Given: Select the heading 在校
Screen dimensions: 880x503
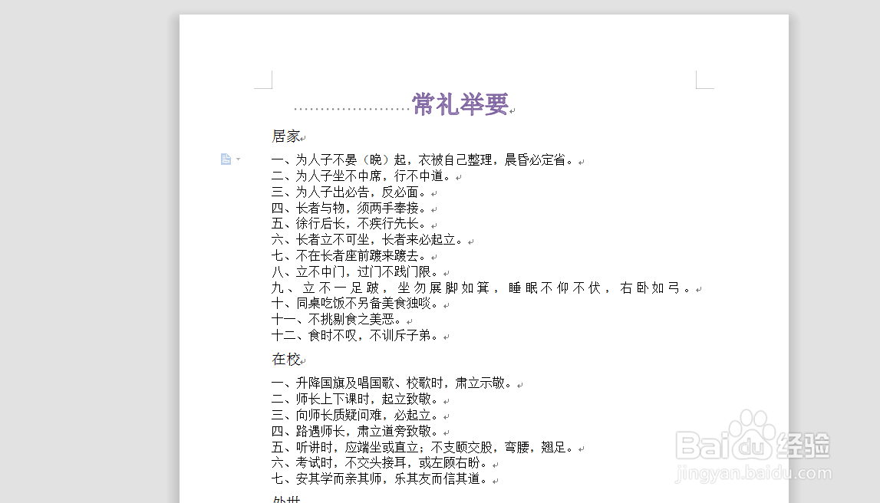Looking at the screenshot, I should pyautogui.click(x=285, y=358).
